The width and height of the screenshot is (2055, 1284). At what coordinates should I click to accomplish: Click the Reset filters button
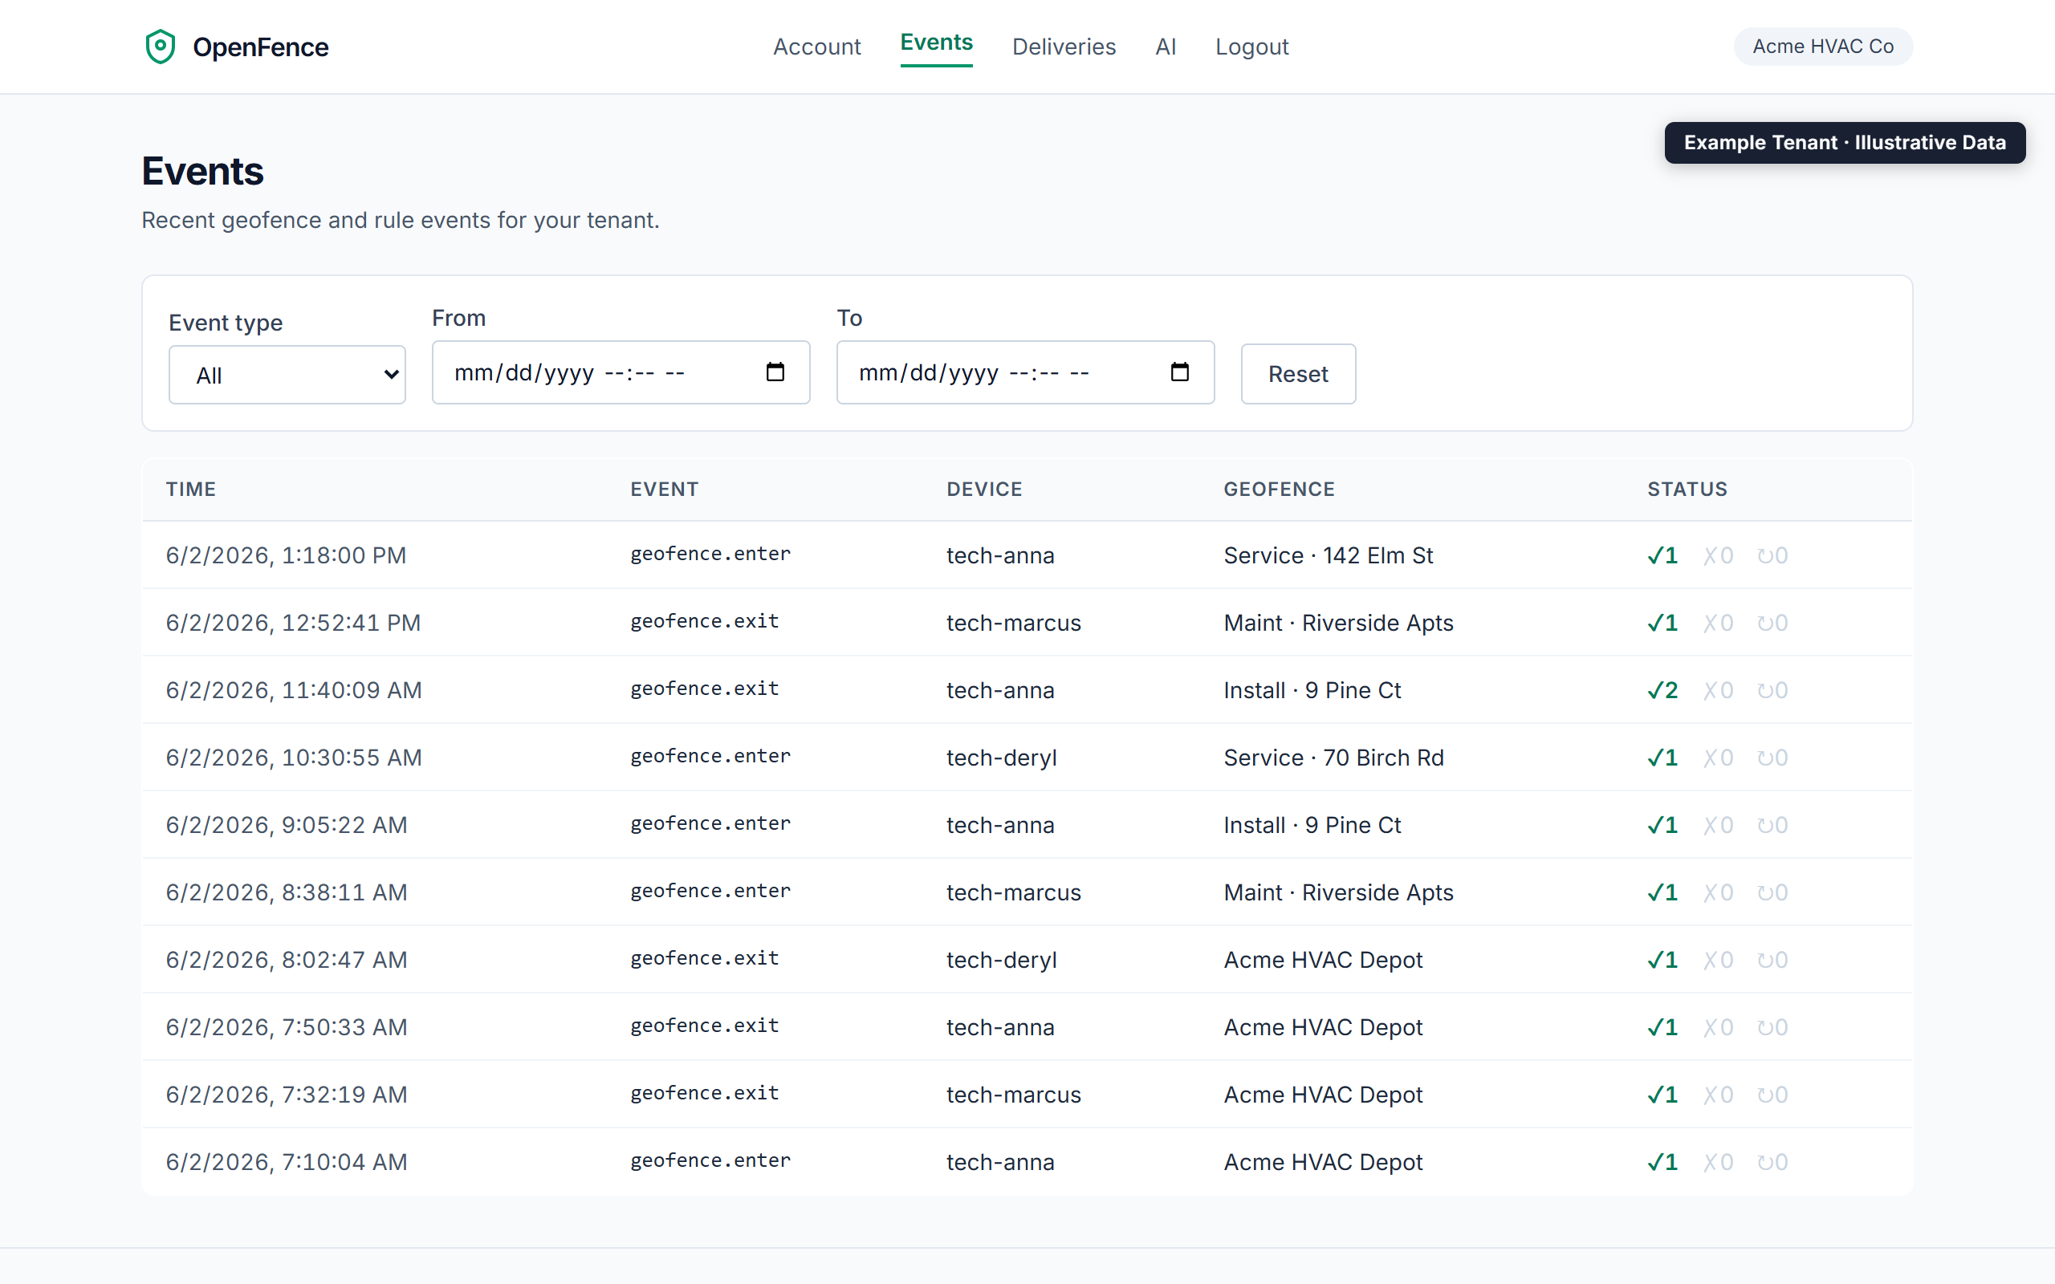point(1297,374)
